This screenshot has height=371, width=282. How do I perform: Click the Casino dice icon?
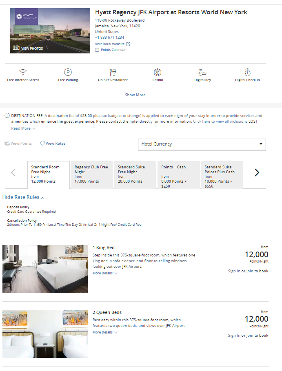(x=158, y=72)
